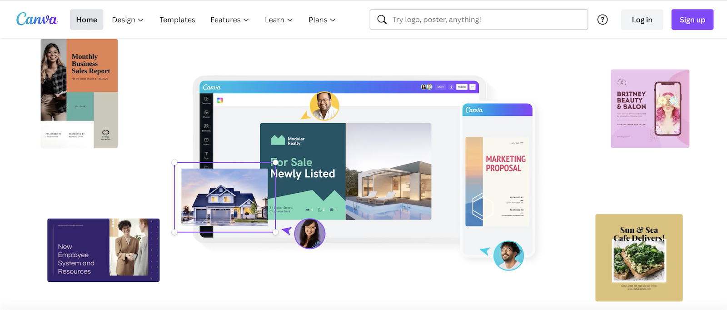The height and width of the screenshot is (310, 727).
Task: Click the Elements icon in the mockup sidebar
Action: [206, 128]
